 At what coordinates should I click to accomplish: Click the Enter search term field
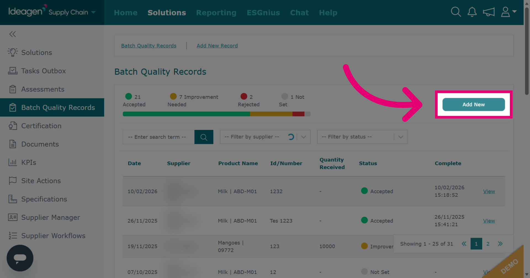click(159, 137)
